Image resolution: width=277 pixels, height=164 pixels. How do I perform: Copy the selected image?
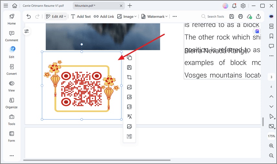[129, 58]
